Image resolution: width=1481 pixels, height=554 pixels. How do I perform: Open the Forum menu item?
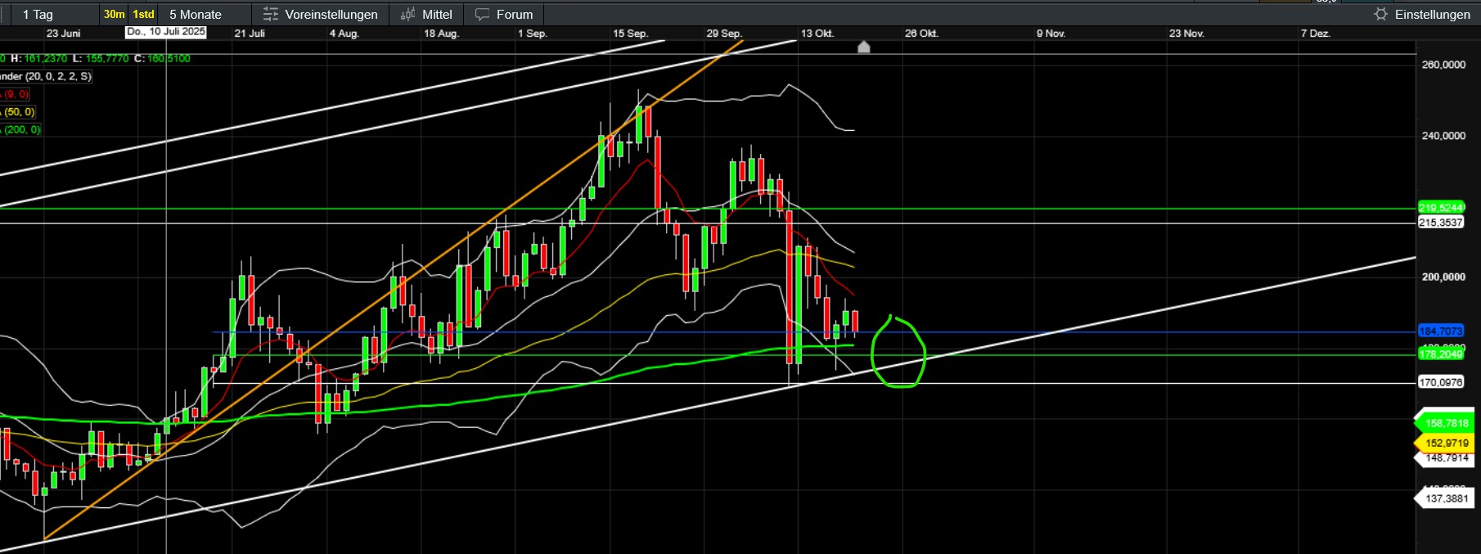point(514,15)
